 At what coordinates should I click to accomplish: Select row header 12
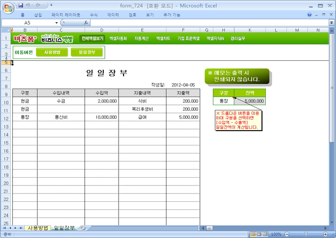click(6, 118)
